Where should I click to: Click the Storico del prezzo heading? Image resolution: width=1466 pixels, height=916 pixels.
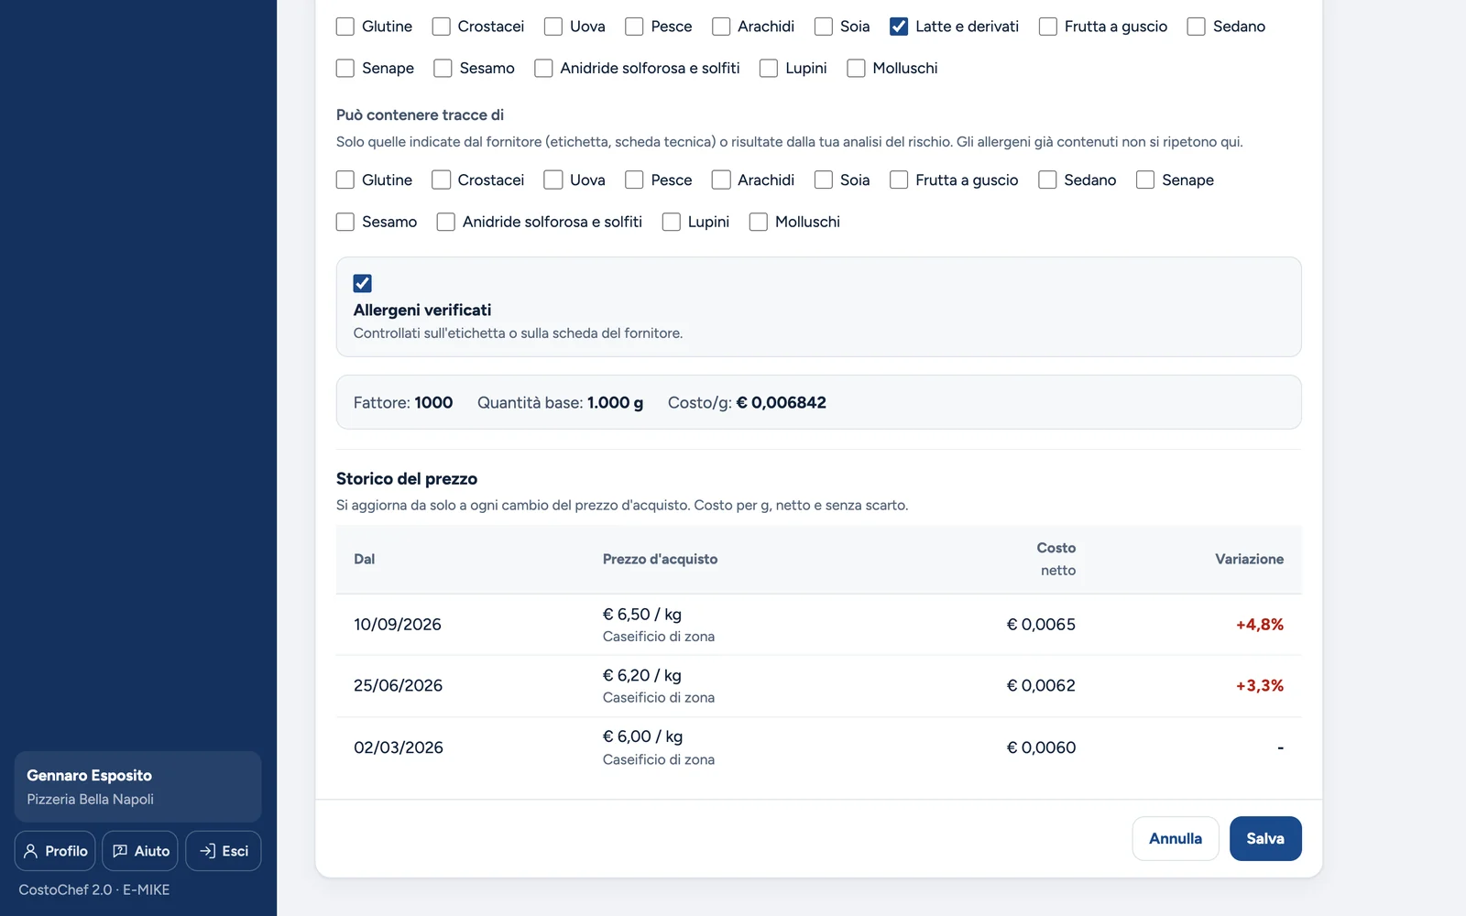point(407,478)
